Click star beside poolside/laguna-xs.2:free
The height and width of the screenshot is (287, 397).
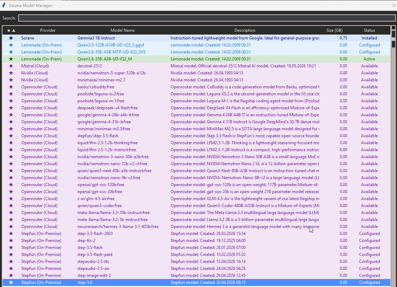(11, 94)
